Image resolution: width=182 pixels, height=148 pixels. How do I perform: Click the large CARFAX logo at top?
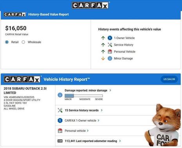(x=90, y=5)
